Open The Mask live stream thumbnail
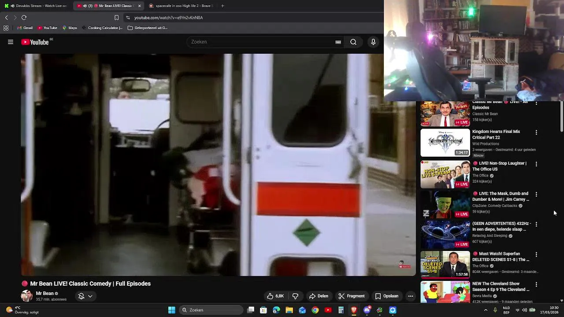564x317 pixels. [x=445, y=205]
